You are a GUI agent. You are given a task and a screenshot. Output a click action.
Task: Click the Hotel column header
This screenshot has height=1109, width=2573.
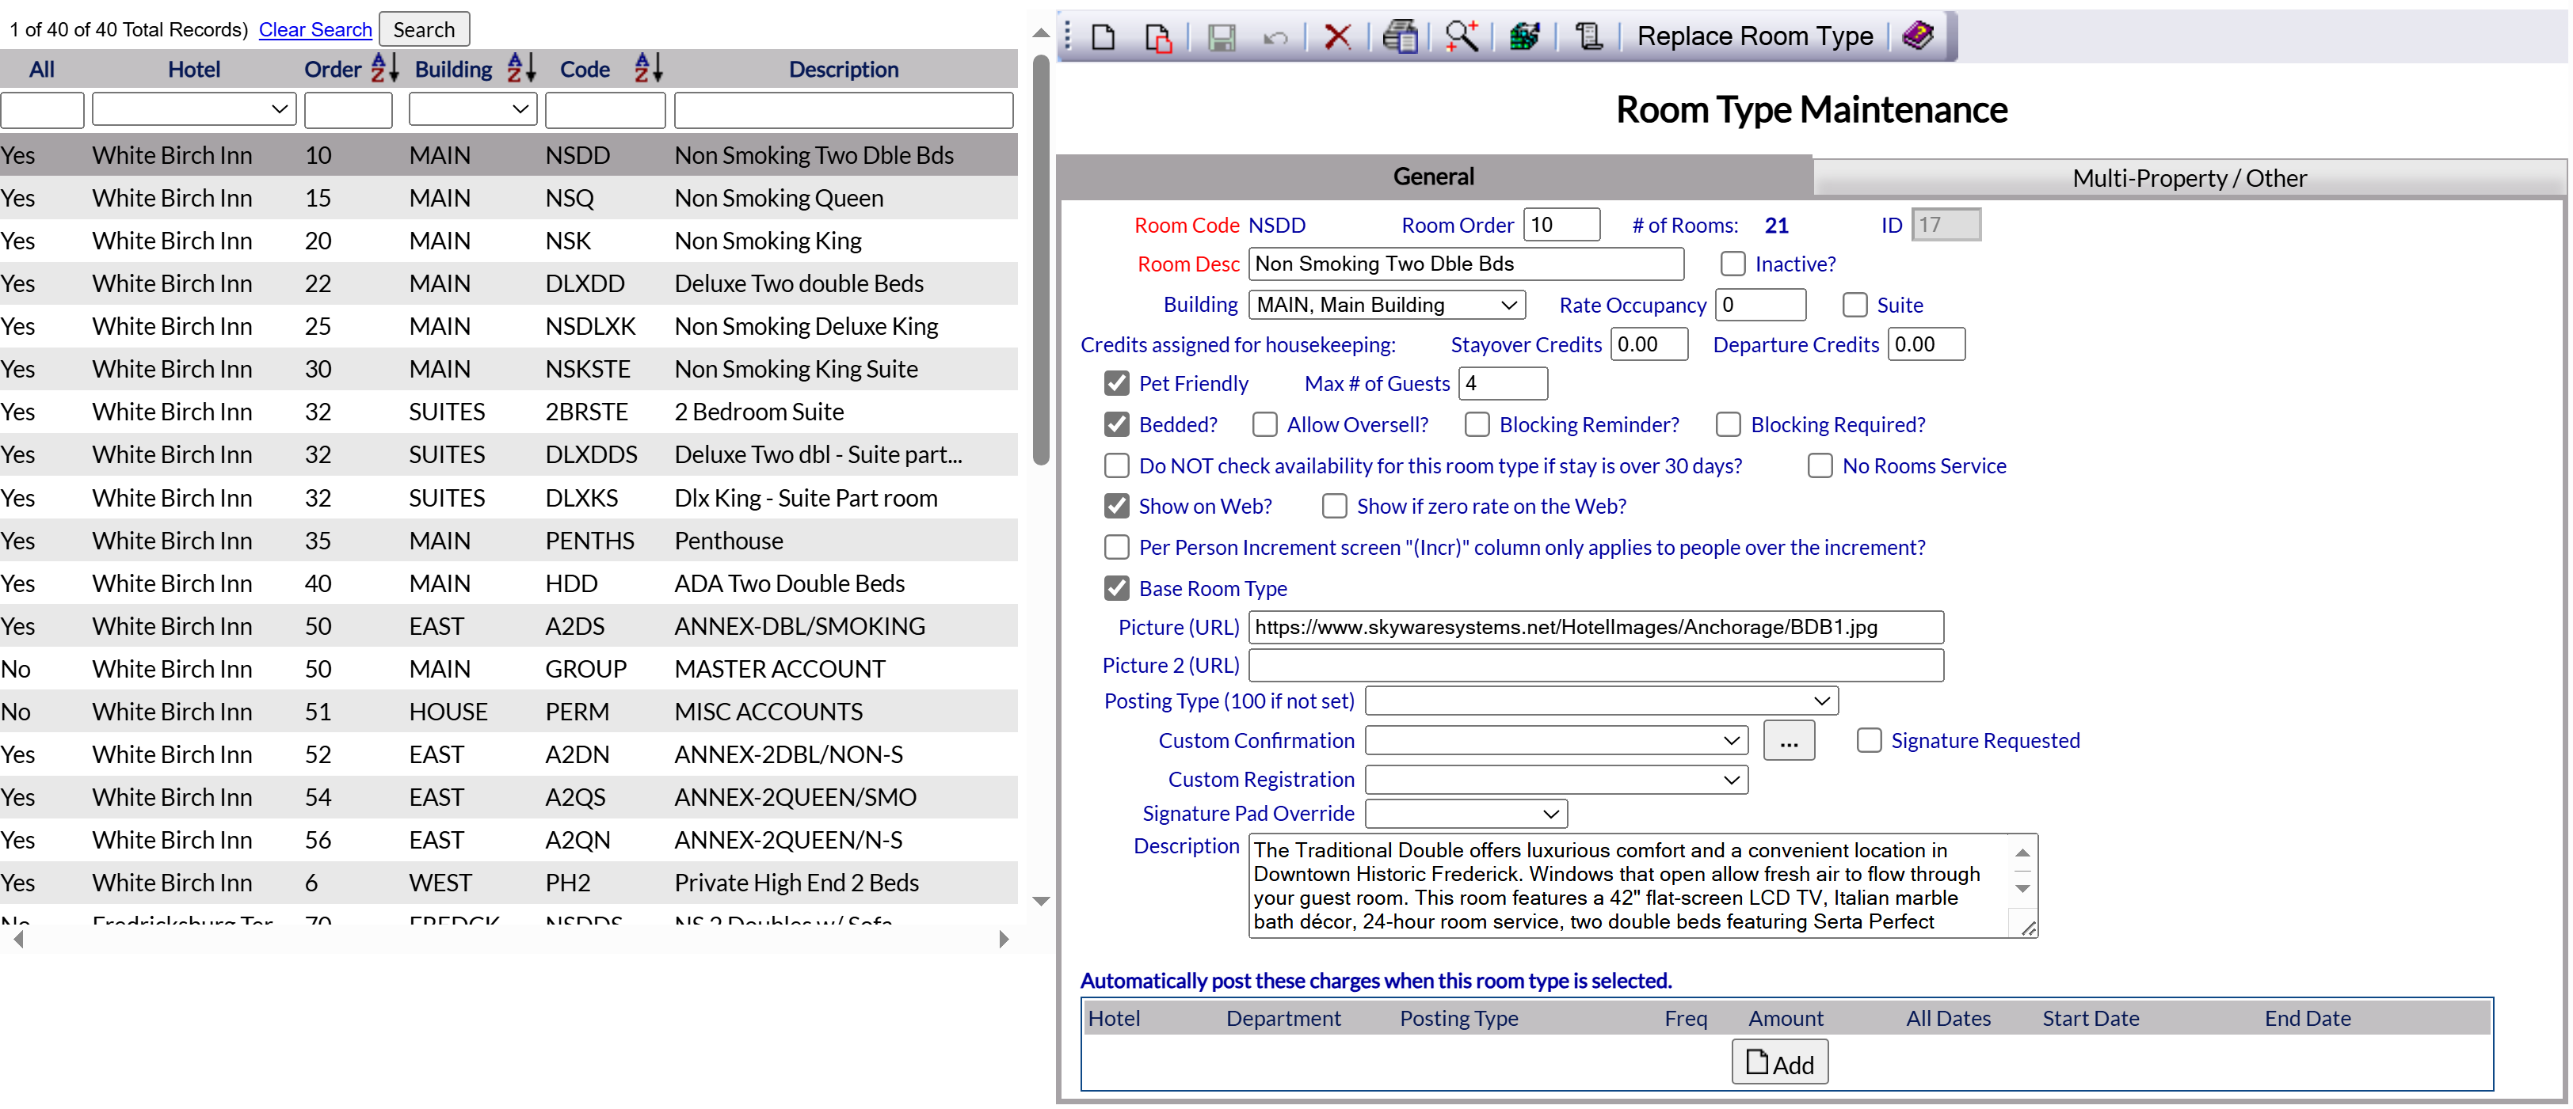(x=194, y=69)
